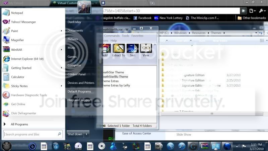Viewport: 268px width, 151px height.
Task: Select the DeathStarBlu Theme folder in WinRAR
Action: click(x=116, y=77)
